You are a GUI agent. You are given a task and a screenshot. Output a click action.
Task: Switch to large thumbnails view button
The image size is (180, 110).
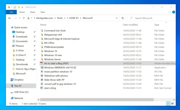point(173,103)
